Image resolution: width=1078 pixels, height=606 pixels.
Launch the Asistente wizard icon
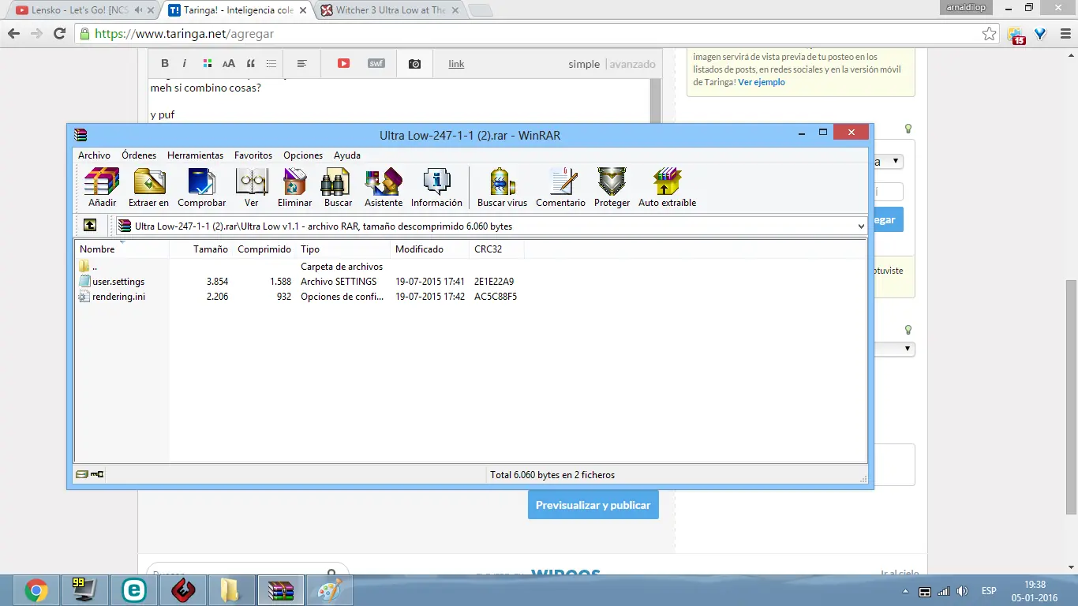coord(384,187)
